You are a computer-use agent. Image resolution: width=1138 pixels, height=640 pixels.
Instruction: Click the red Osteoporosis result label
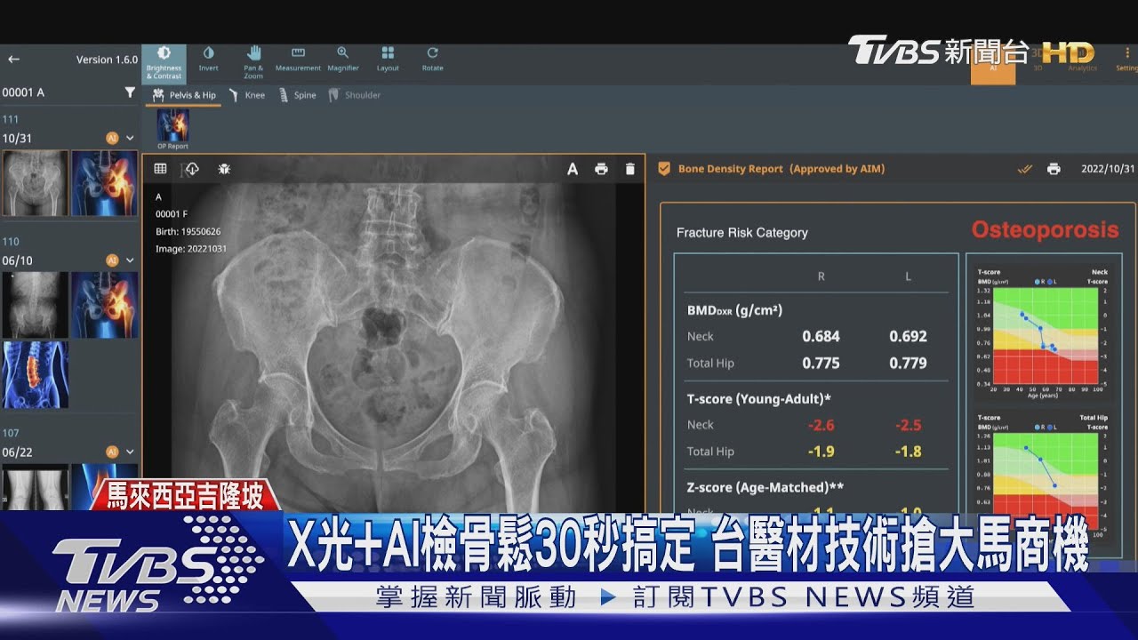1045,230
